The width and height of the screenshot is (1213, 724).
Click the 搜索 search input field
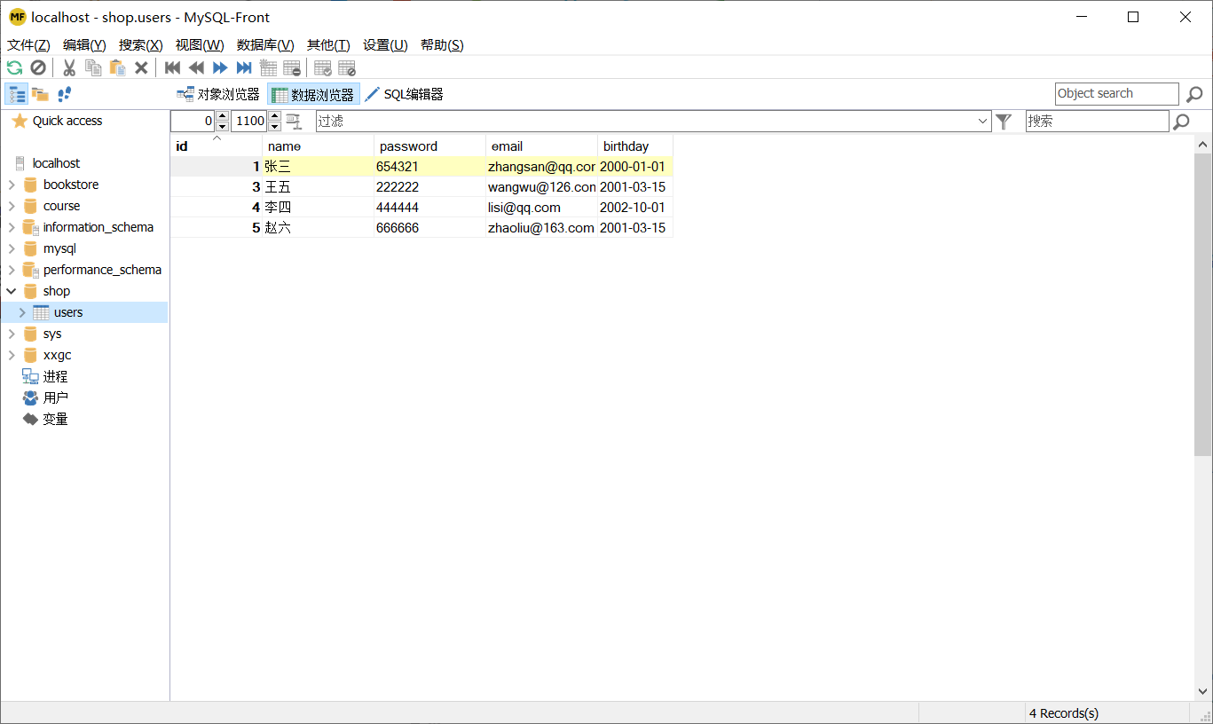(x=1098, y=122)
